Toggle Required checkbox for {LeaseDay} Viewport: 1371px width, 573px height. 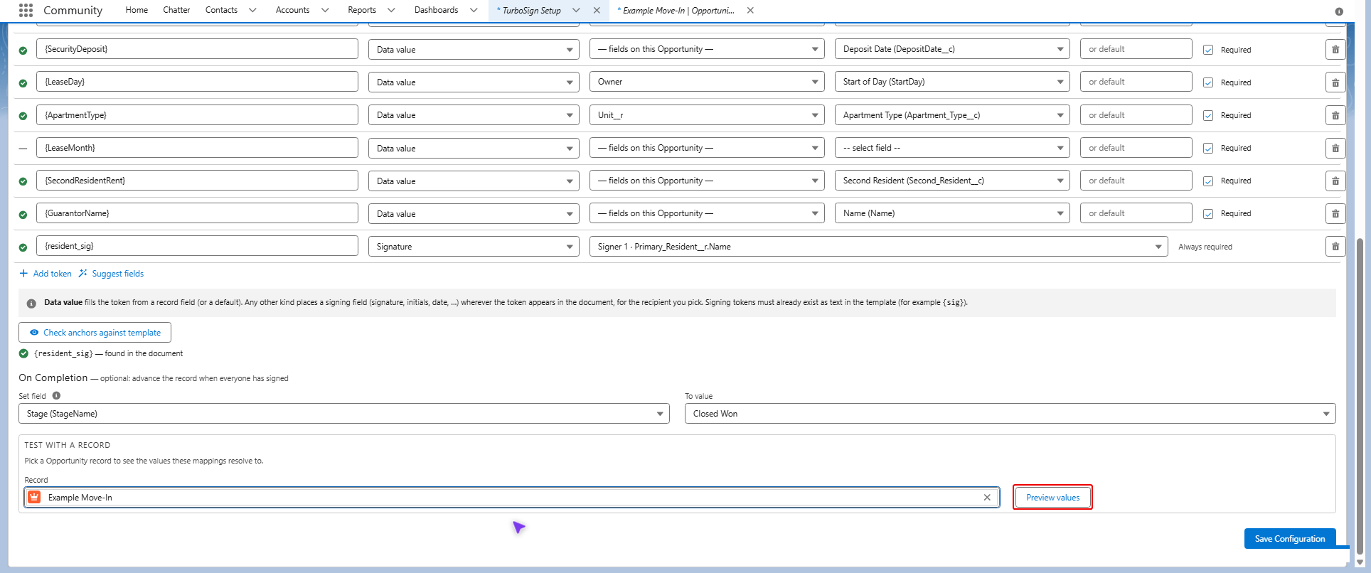click(1208, 82)
